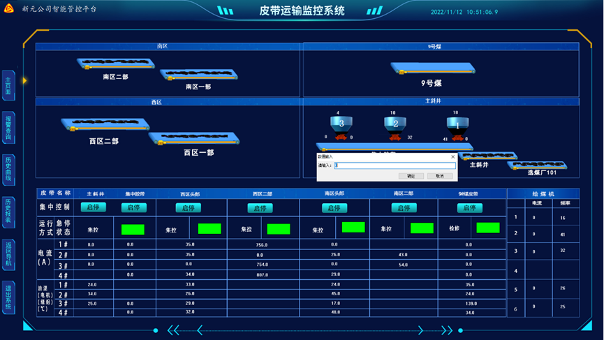Go to previous page with single-left arrow

[x=200, y=330]
